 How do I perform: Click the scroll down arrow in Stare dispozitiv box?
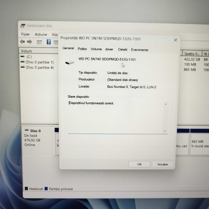coord(165,131)
